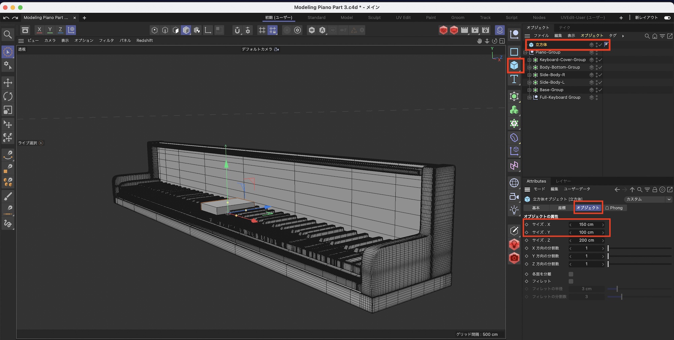Expand the Full-Keyboard Group tree item
The height and width of the screenshot is (340, 674).
tap(529, 98)
